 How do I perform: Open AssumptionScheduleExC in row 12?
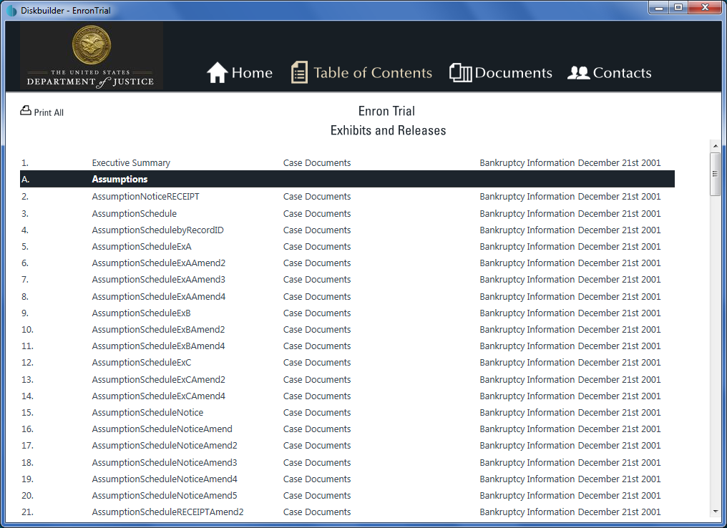click(x=142, y=363)
